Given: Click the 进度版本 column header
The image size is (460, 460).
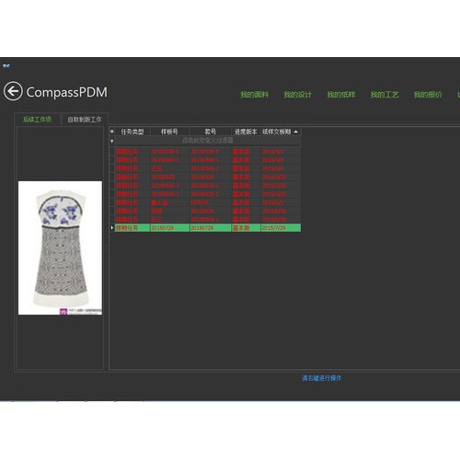Looking at the screenshot, I should coord(246,132).
